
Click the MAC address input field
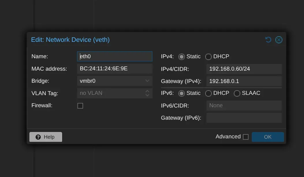point(115,69)
